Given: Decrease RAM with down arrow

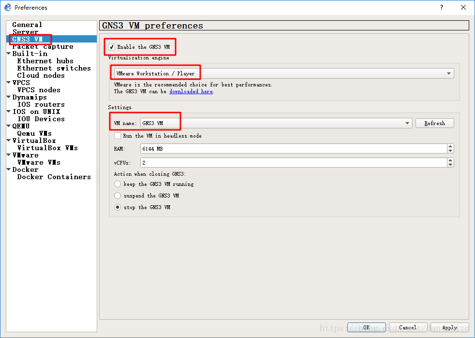Looking at the screenshot, I should [450, 151].
